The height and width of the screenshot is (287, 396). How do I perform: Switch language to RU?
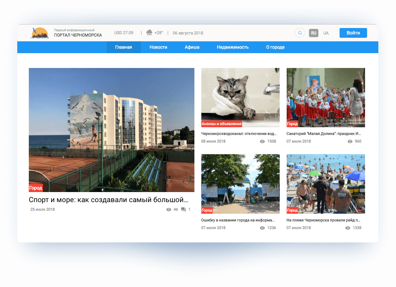314,33
